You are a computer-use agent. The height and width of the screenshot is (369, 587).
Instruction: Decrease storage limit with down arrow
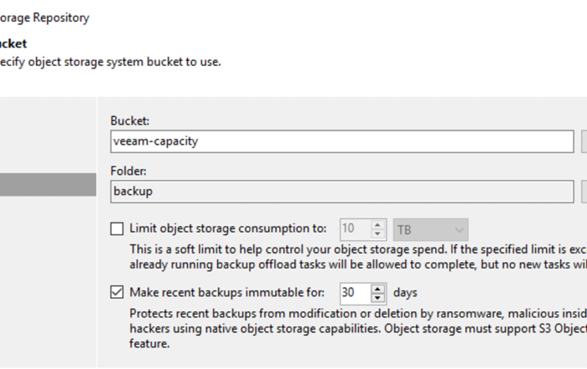point(378,234)
